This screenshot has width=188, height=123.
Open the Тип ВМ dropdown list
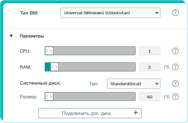pyautogui.click(x=111, y=13)
